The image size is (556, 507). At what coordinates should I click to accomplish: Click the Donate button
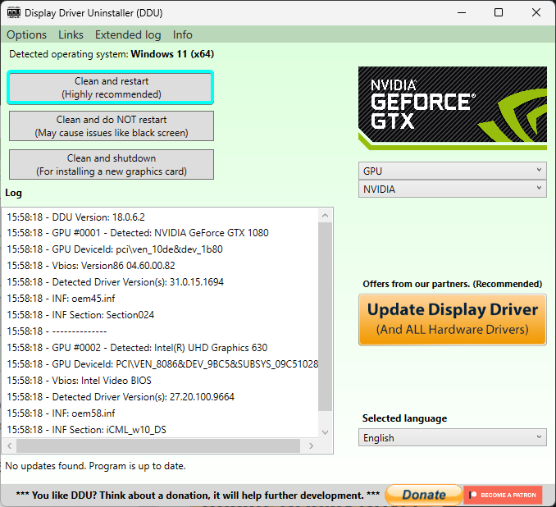[424, 495]
